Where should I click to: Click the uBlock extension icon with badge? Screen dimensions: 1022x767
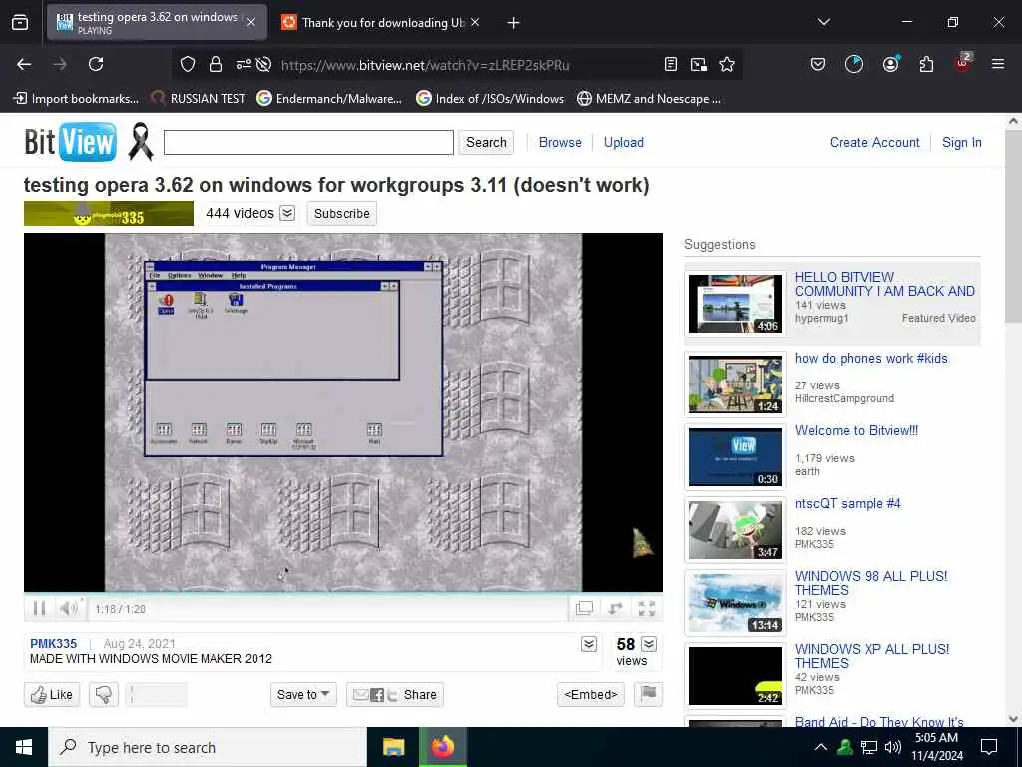963,63
